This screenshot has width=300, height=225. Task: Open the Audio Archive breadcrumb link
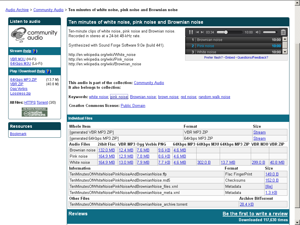pos(17,10)
